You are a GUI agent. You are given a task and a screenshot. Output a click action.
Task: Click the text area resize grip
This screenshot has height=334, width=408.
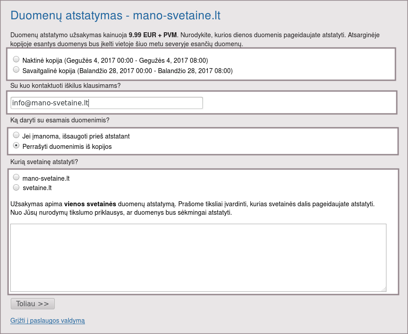coord(384,290)
